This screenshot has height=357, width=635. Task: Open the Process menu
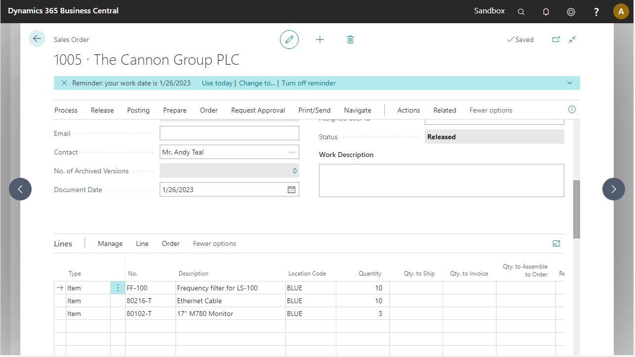pos(66,110)
